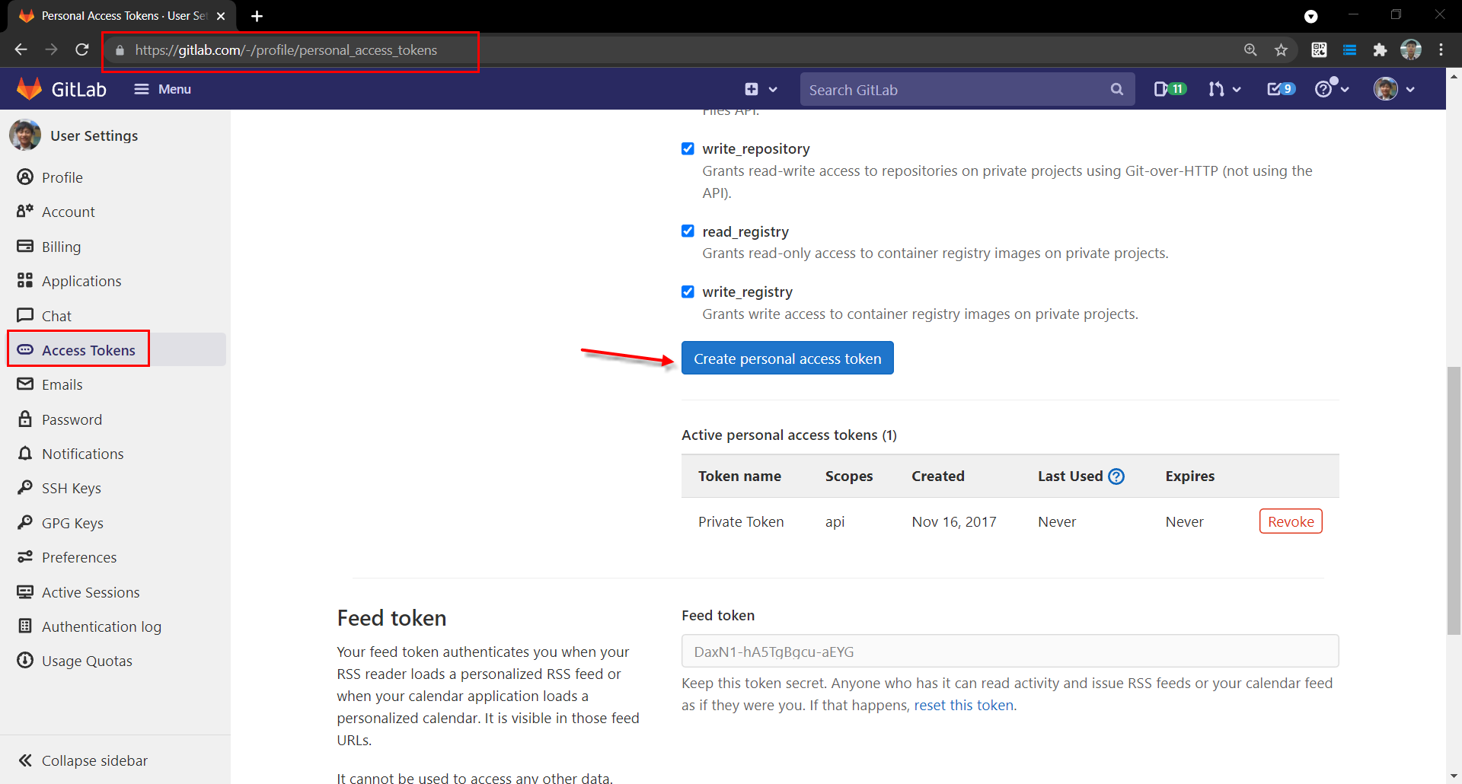Open the to-do list icon with badge 9

tap(1281, 89)
